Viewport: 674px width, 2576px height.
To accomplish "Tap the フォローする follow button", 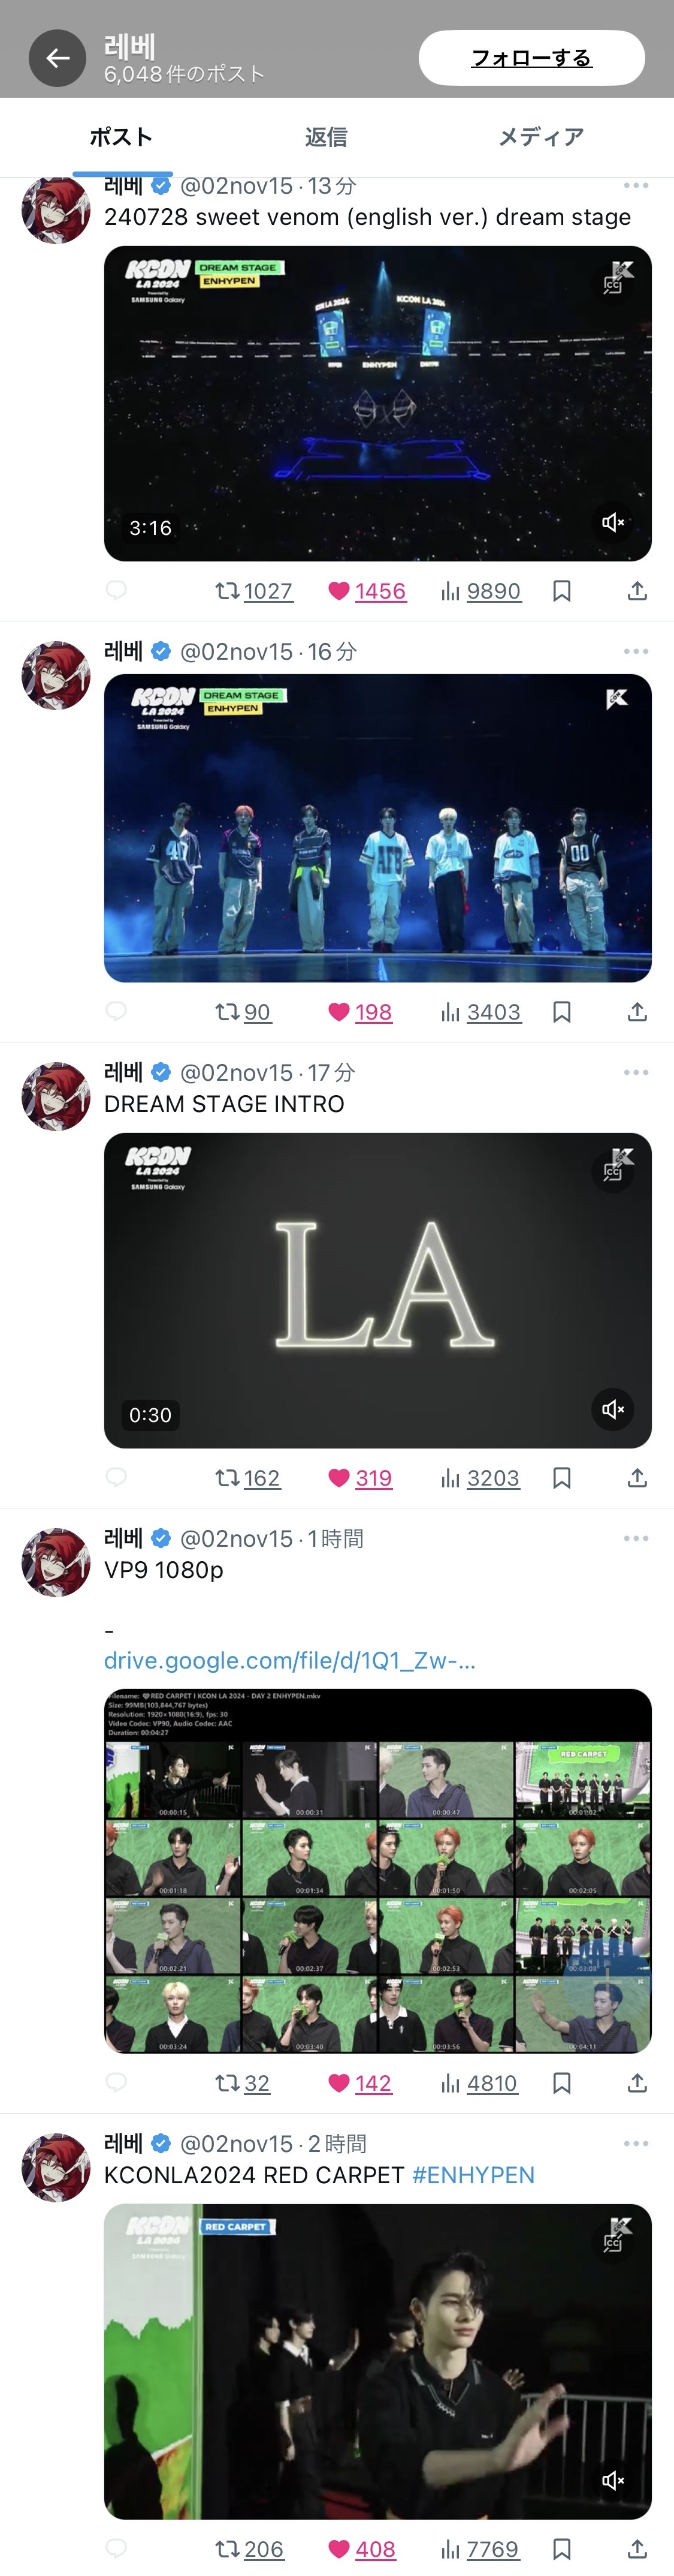I will [x=531, y=58].
